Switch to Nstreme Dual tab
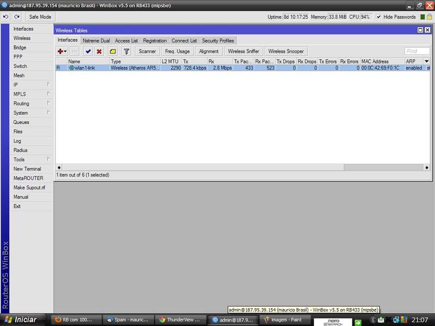Screen dimensions: 435x326 (96, 40)
